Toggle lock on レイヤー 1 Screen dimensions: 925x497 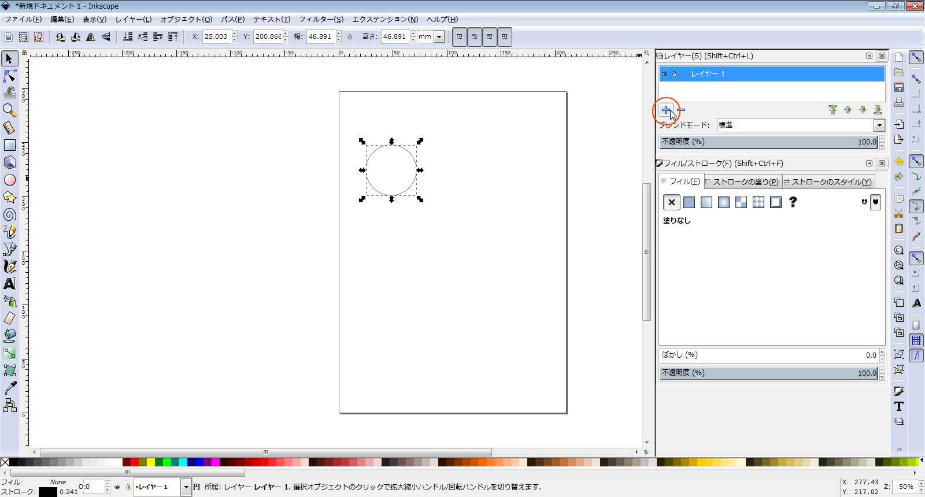tap(675, 74)
